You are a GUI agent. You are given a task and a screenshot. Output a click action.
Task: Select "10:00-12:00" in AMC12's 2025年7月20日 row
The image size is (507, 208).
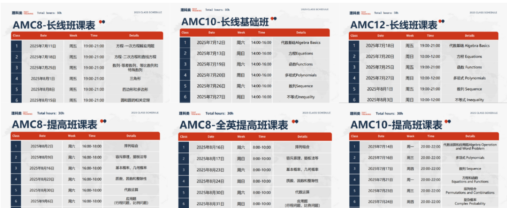(430, 56)
